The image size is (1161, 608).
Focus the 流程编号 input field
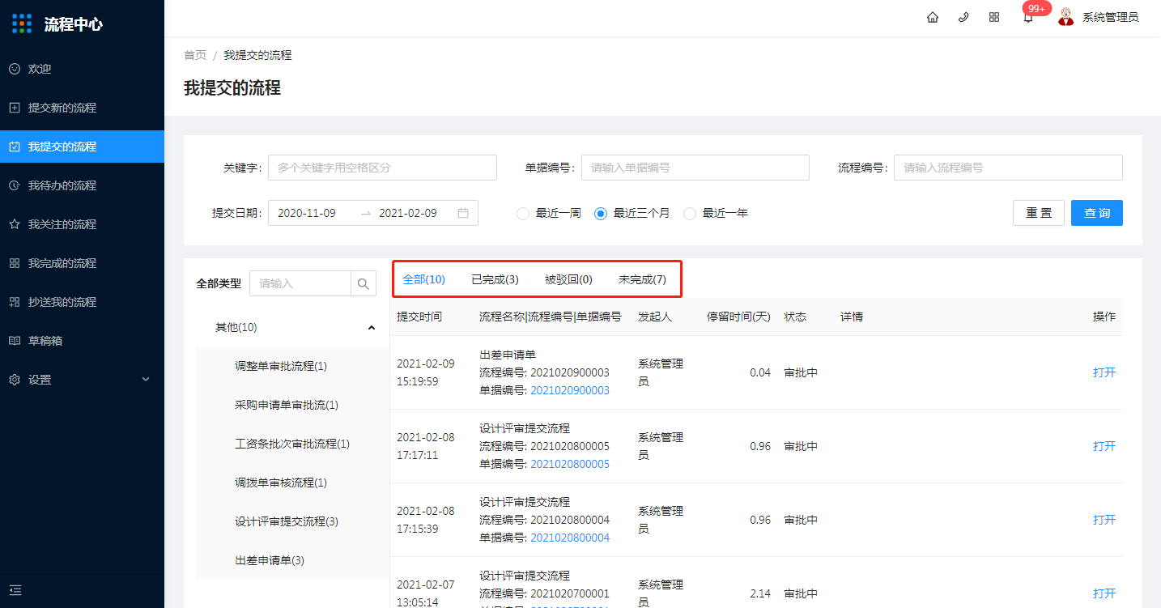click(1008, 168)
